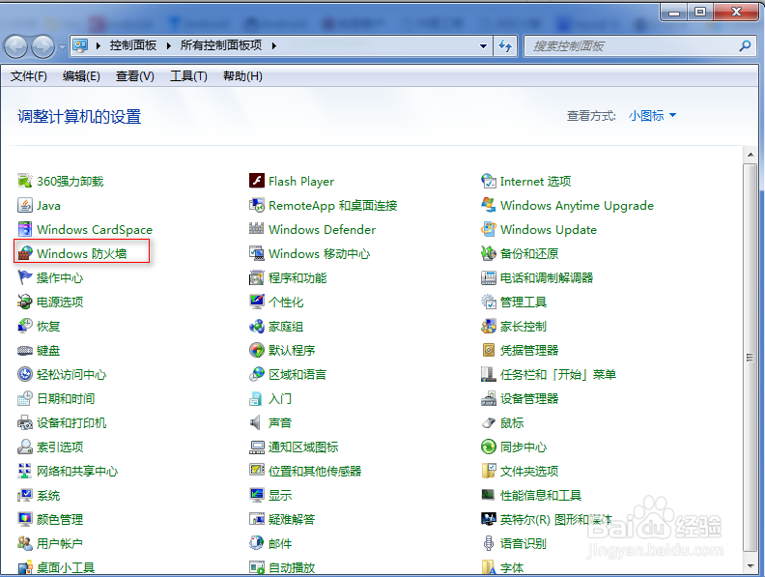Open the 用户帐户 link
765x577 pixels.
pos(60,543)
